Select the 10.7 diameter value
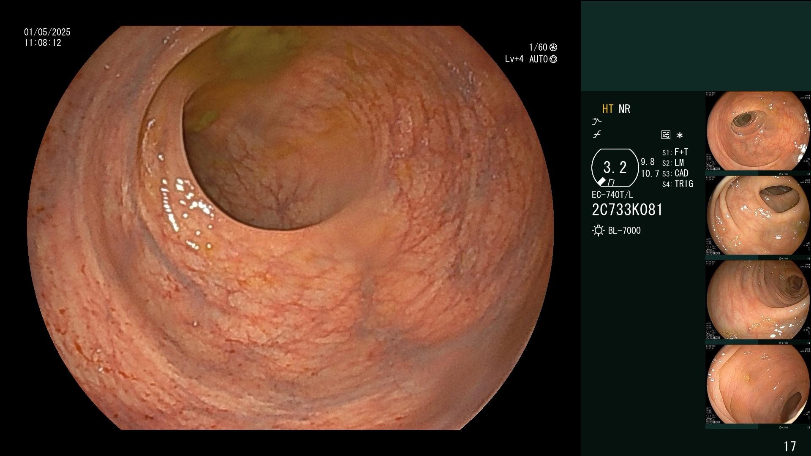The width and height of the screenshot is (811, 456). coord(650,174)
